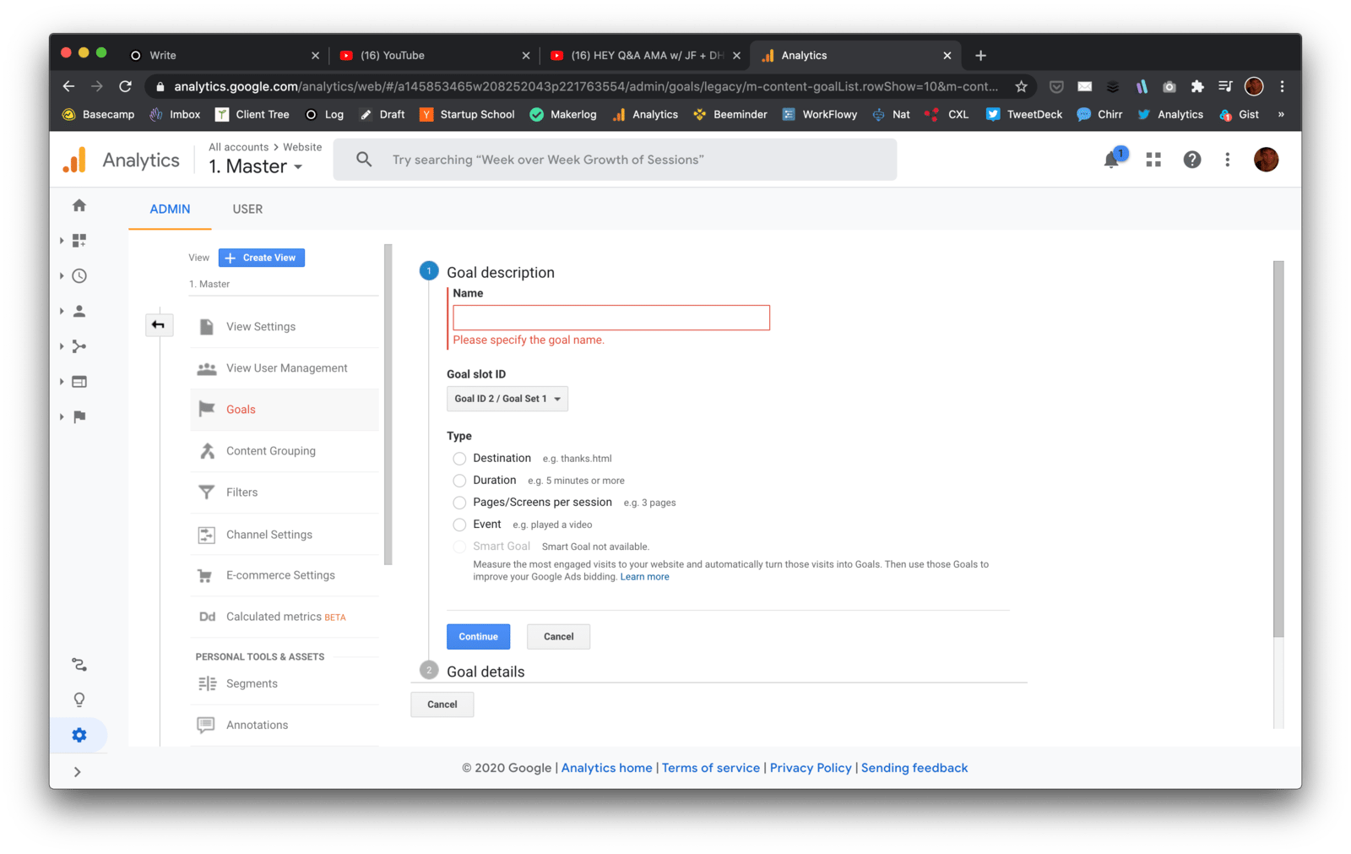This screenshot has height=854, width=1351.
Task: Open the notifications bell icon
Action: point(1112,160)
